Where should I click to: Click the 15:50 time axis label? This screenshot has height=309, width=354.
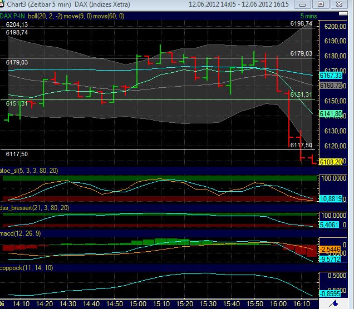coord(255,304)
